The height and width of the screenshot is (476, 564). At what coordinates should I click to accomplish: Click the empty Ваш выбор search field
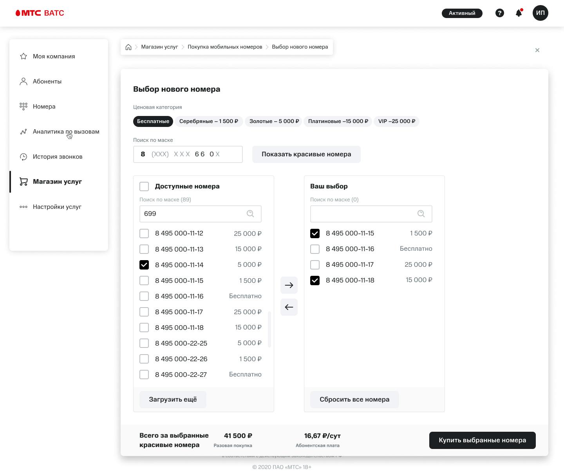pos(371,214)
